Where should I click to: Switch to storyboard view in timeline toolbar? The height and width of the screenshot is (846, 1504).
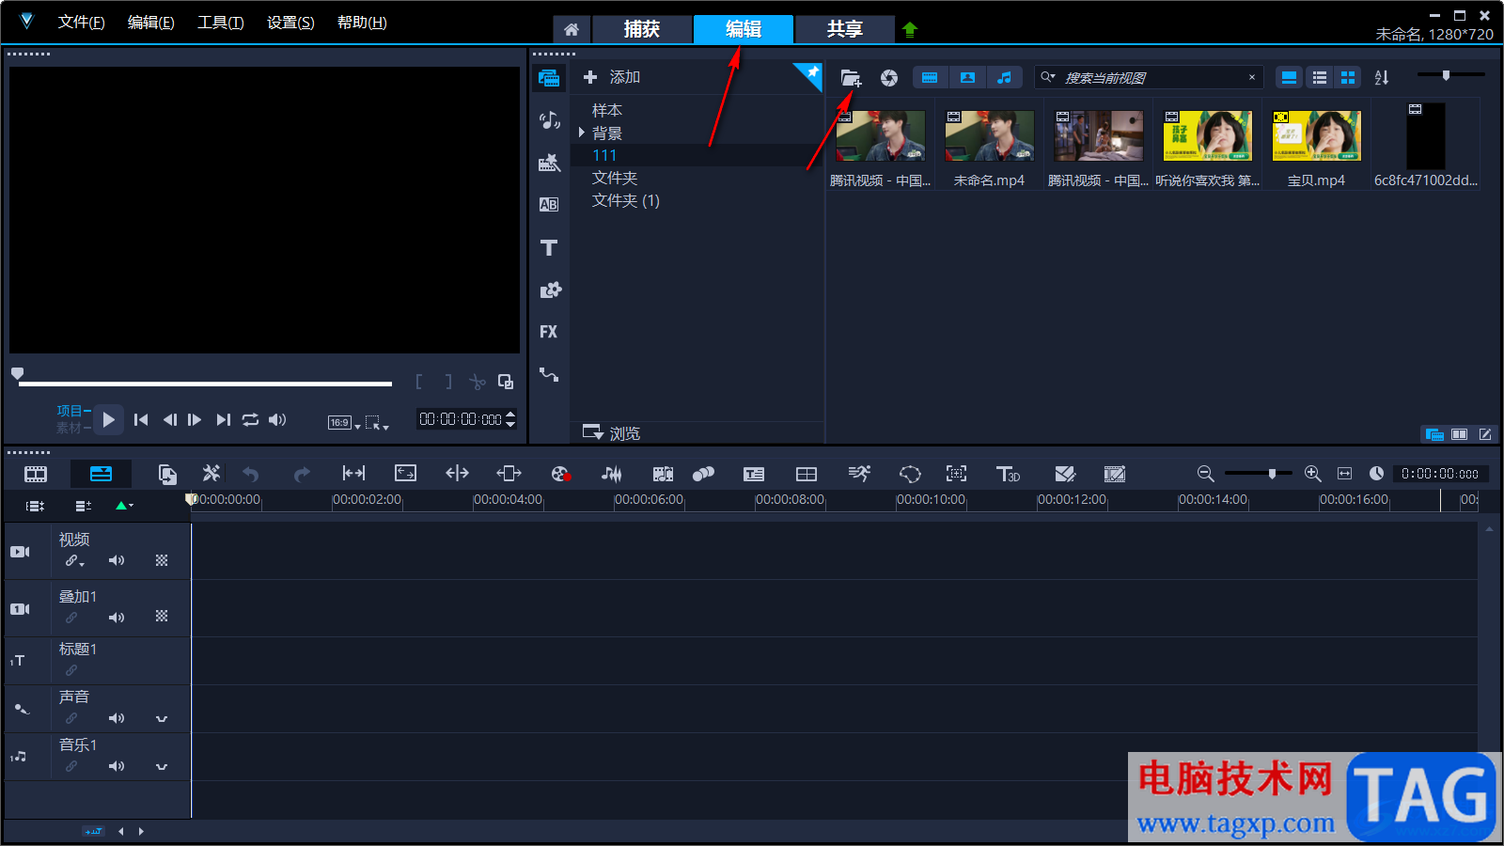click(x=36, y=474)
